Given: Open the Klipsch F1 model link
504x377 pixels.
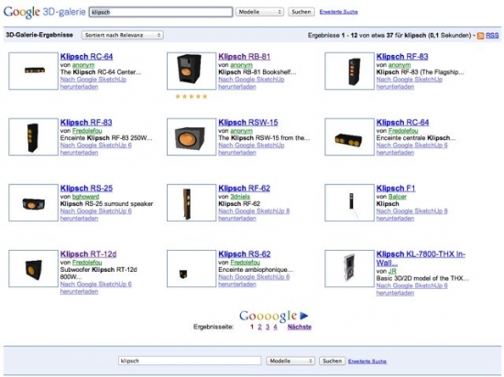Looking at the screenshot, I should pyautogui.click(x=396, y=188).
